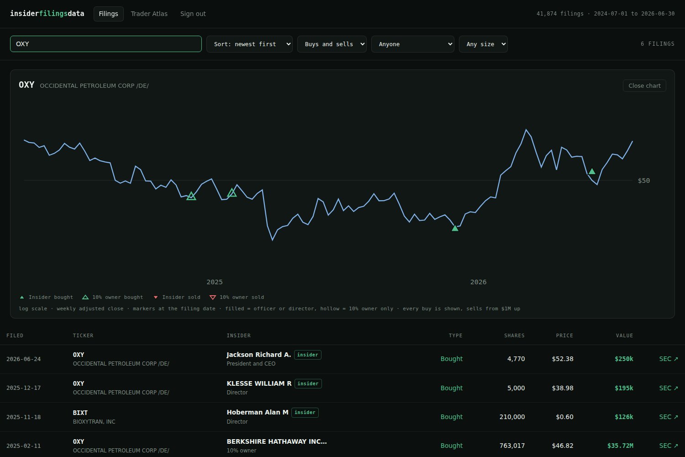Click the first hollow 10% owner buy marker
The image size is (685, 457).
pyautogui.click(x=191, y=196)
